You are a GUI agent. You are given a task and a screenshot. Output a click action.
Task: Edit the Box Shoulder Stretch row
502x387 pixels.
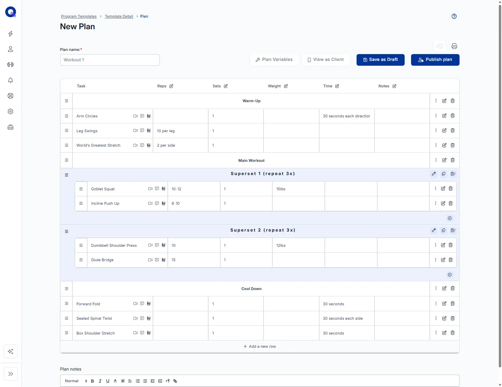point(444,333)
